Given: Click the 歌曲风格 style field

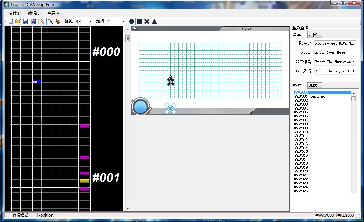Looking at the screenshot, I should (x=335, y=71).
